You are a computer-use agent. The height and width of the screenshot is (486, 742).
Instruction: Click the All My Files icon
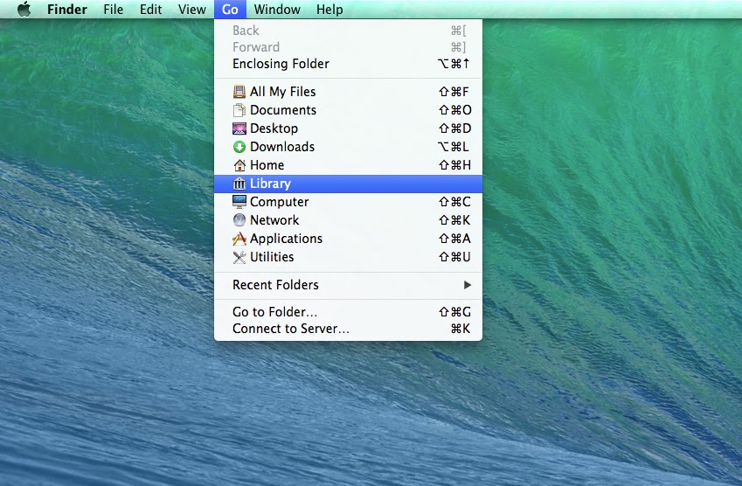pyautogui.click(x=239, y=91)
